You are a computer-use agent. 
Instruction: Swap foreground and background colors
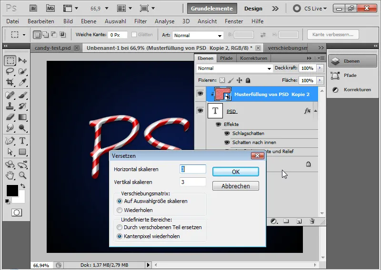(x=23, y=186)
